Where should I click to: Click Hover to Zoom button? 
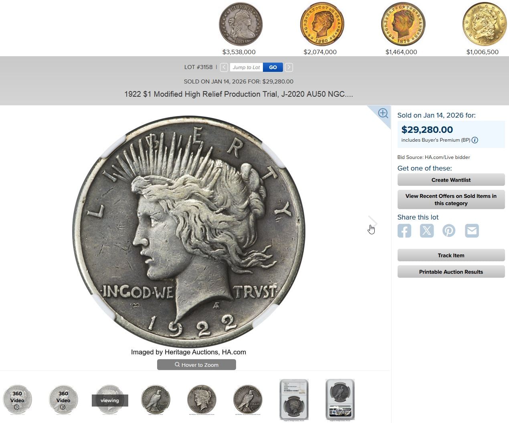[196, 365]
